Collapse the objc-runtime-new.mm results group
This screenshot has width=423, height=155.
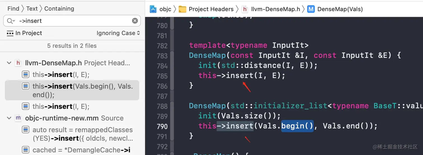pyautogui.click(x=9, y=118)
